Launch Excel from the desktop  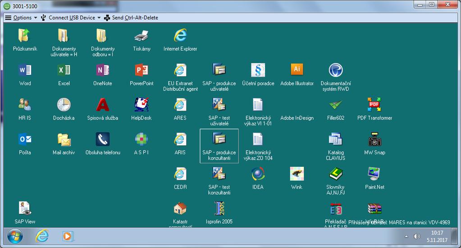click(64, 70)
